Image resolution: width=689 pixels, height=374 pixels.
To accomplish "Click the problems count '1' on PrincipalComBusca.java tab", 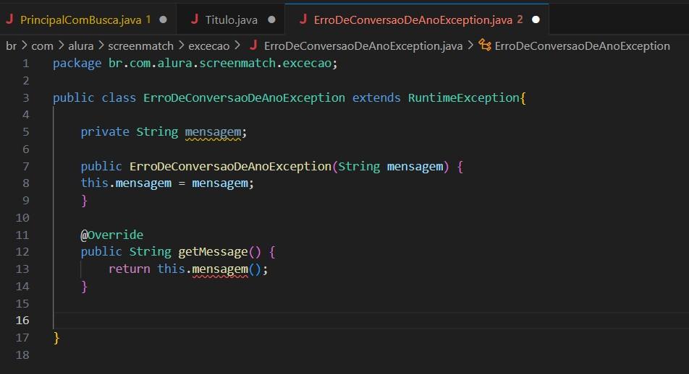I will (x=148, y=19).
